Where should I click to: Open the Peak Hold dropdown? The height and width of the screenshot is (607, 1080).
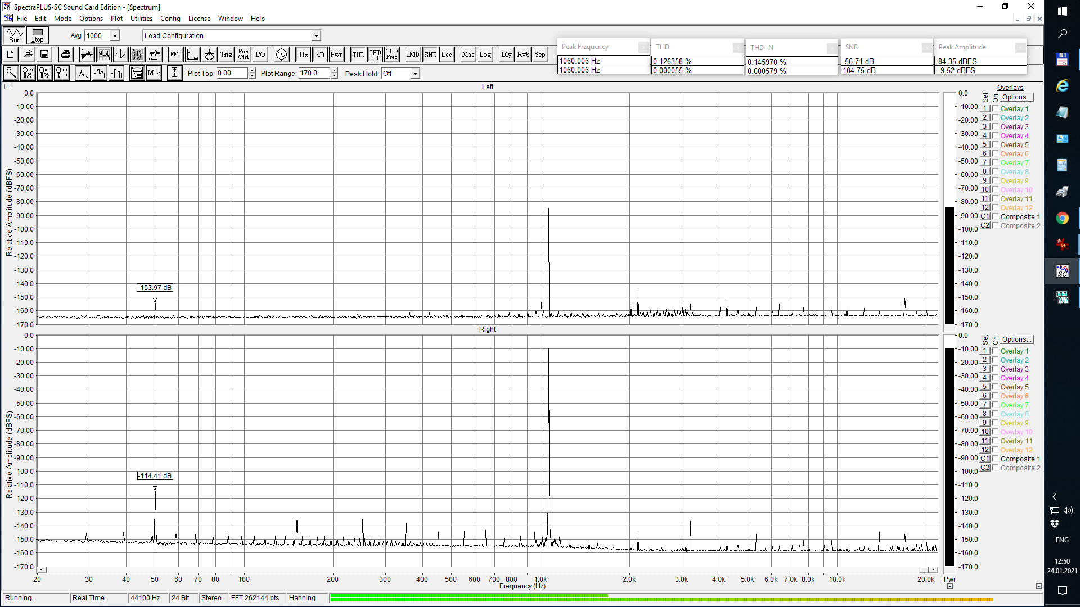point(415,74)
